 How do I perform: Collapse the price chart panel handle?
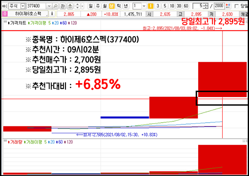[5, 21]
